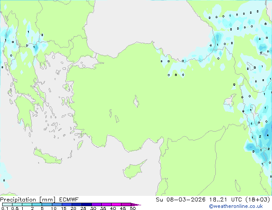Image resolution: width=272 pixels, height=210 pixels.
Task: Pick the 1 to 2 mm light cyan swatch
Action: click(27, 205)
